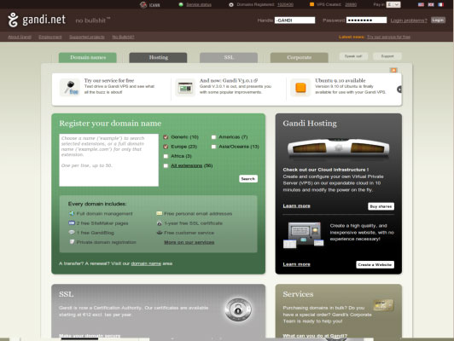Click the domain Search button
Viewport: 454px width, 341px height.
click(248, 179)
